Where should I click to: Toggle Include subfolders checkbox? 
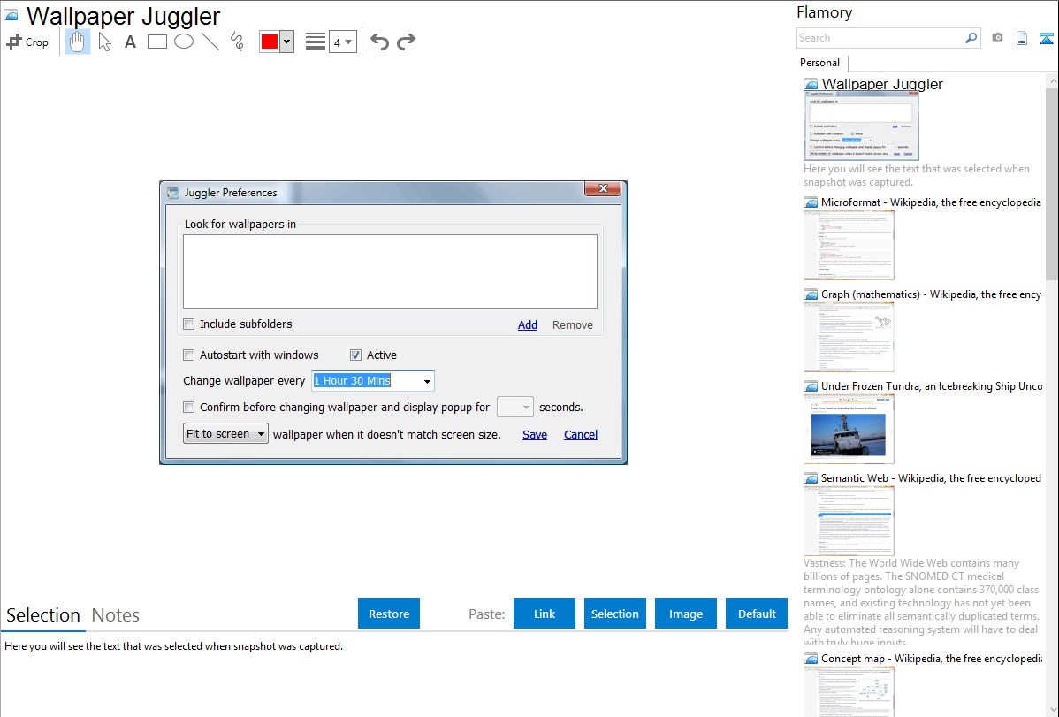[189, 324]
